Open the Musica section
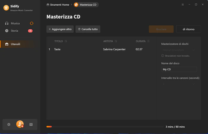 (x=15, y=23)
